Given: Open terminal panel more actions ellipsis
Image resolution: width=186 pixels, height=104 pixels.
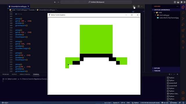Looking at the screenshot, I should pyautogui.click(x=174, y=74).
